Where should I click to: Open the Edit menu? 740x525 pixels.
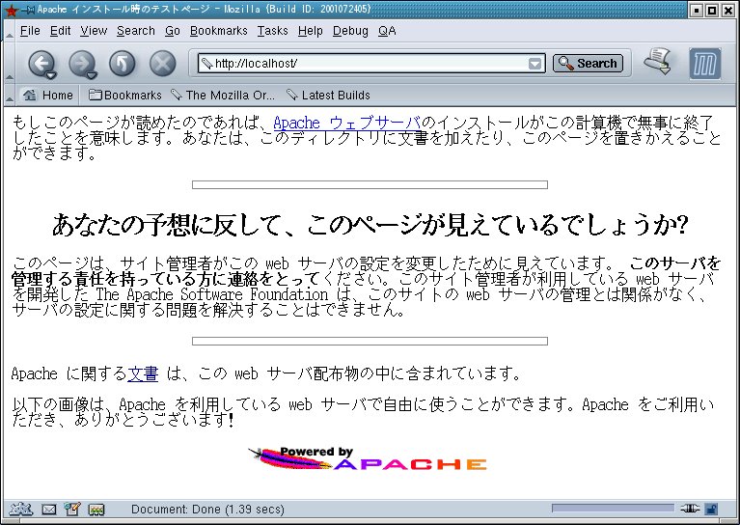pyautogui.click(x=60, y=31)
